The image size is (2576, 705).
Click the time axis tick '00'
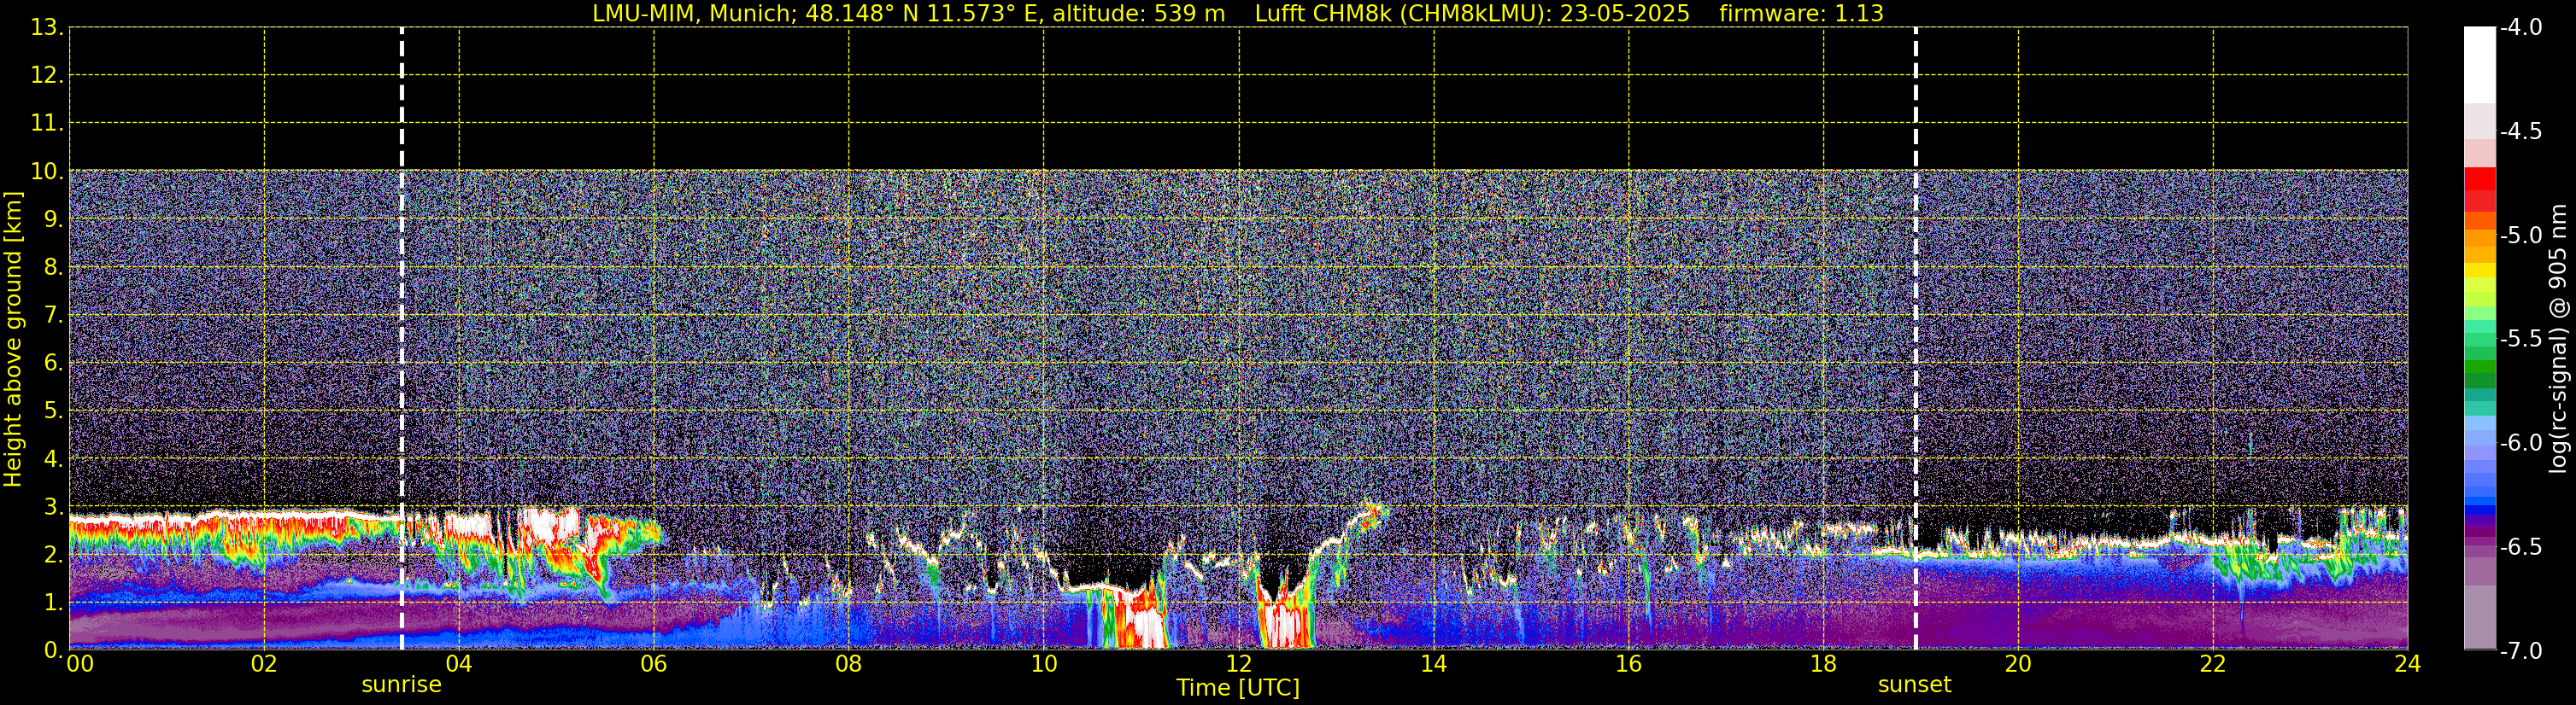(x=80, y=664)
